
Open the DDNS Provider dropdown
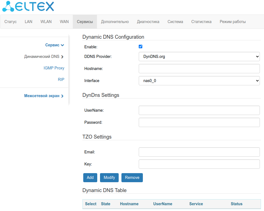(x=199, y=57)
